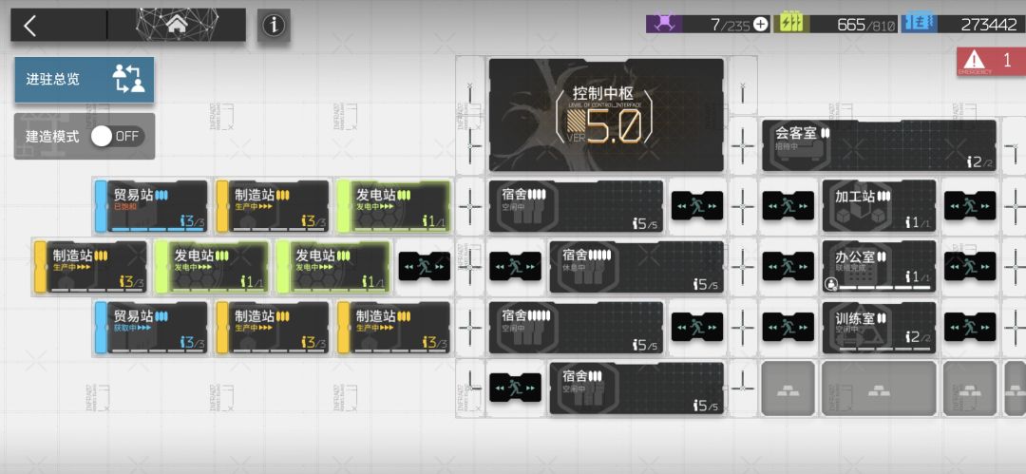Image resolution: width=1026 pixels, height=474 pixels.
Task: Return to the home screen icon
Action: point(176,25)
